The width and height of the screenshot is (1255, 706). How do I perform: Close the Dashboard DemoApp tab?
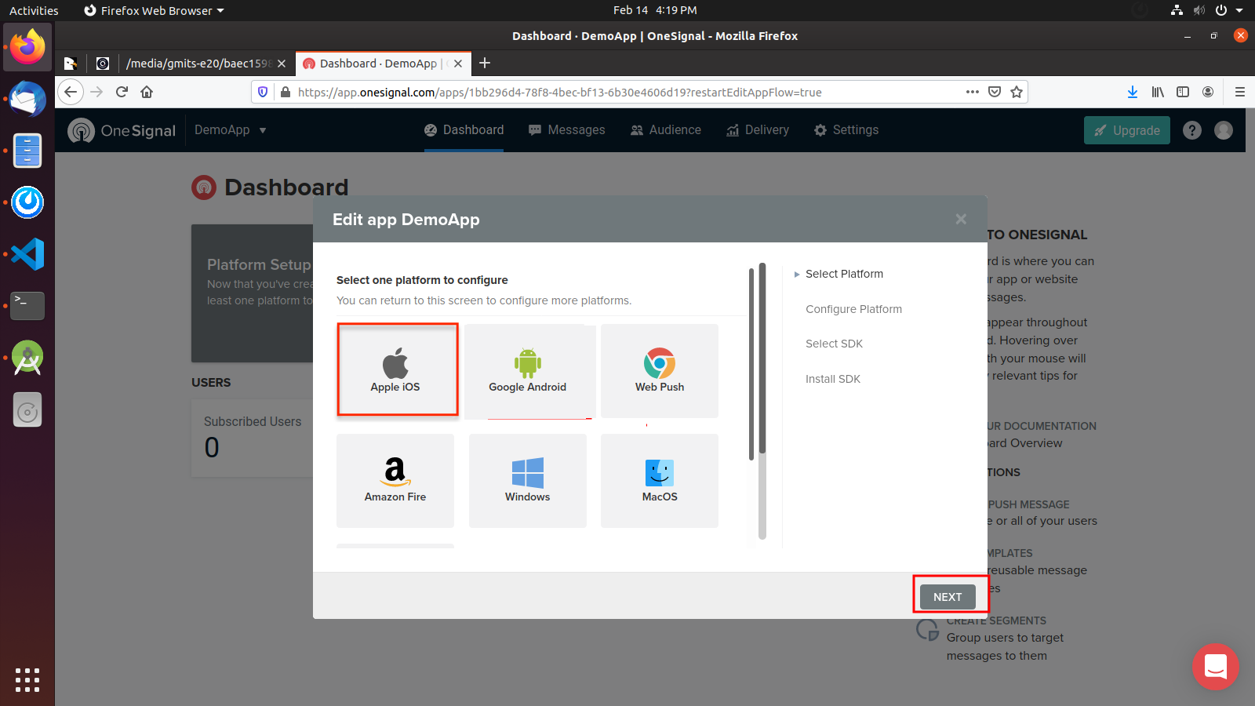[x=458, y=64]
